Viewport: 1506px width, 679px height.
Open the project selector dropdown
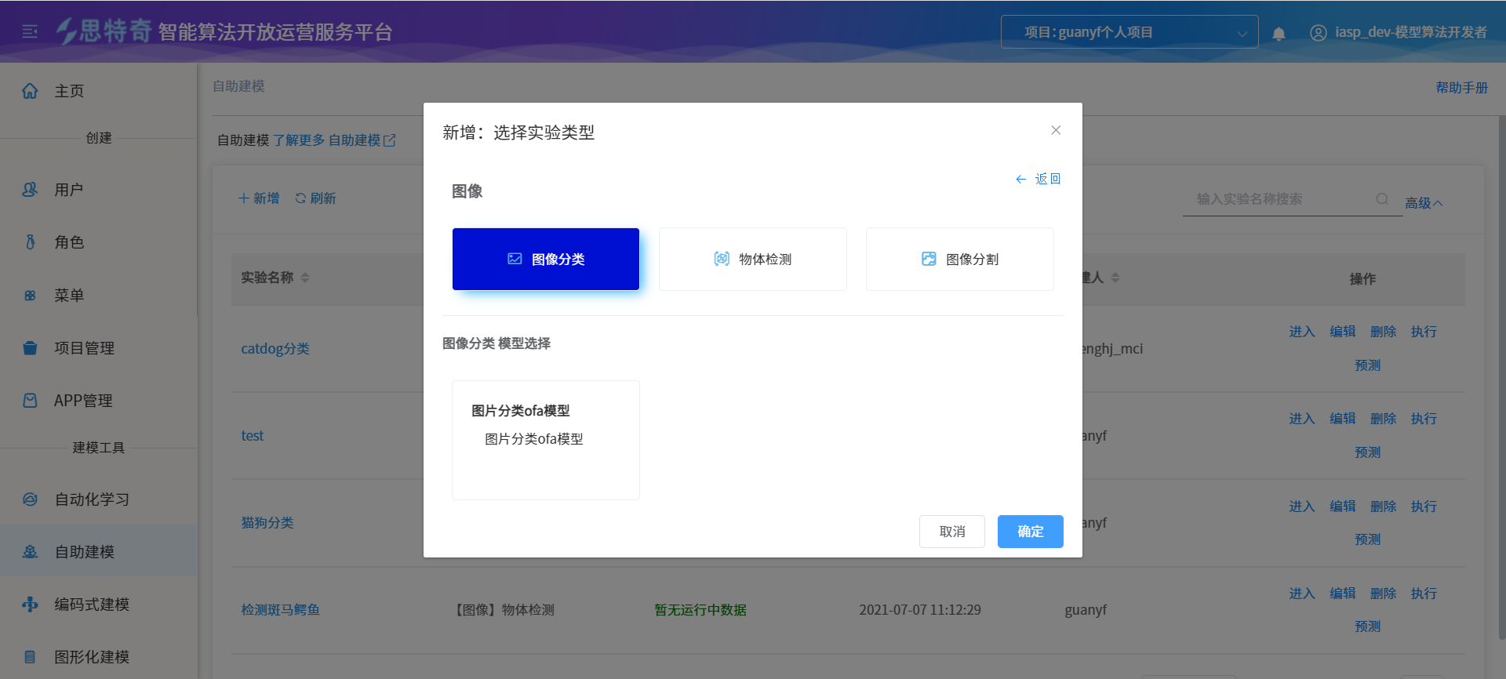pos(1129,32)
